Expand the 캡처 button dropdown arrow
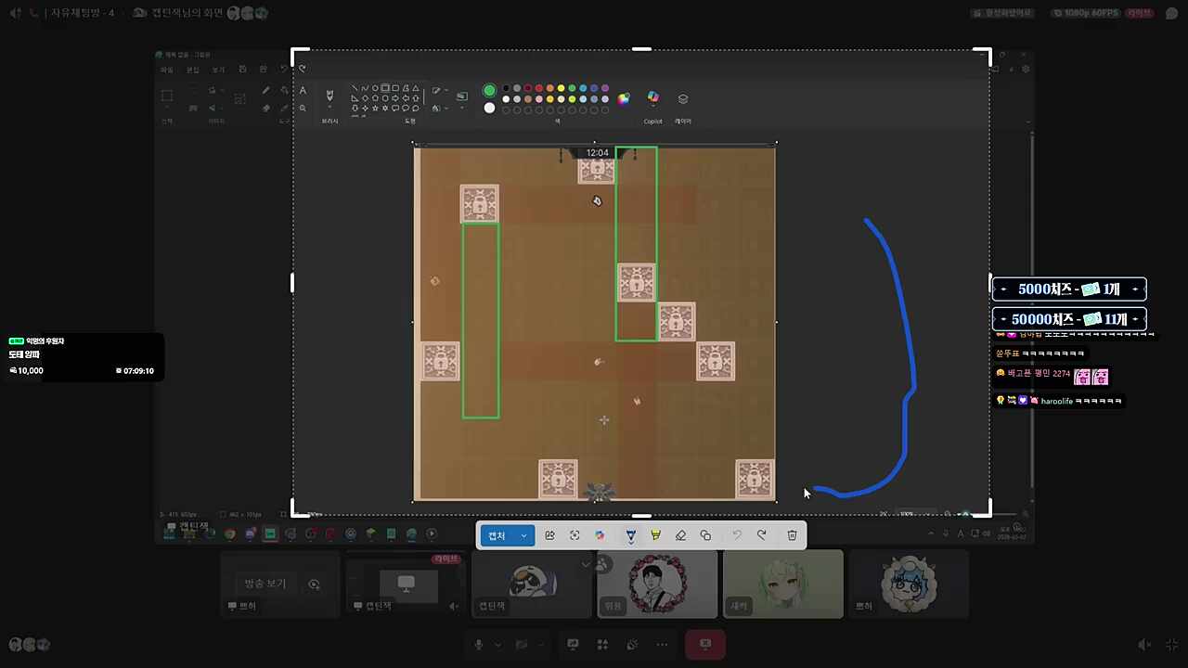 (x=523, y=535)
